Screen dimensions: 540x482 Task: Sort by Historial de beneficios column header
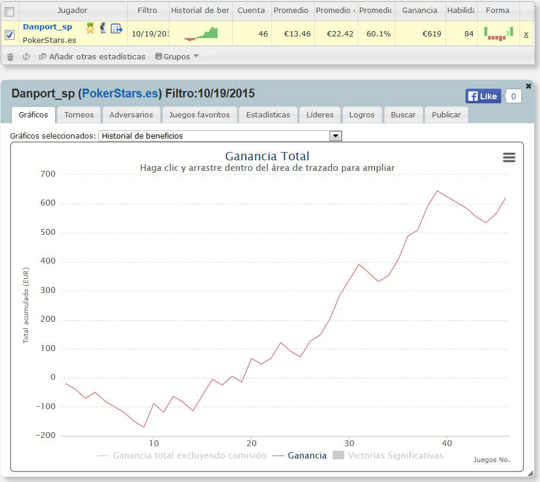(201, 11)
